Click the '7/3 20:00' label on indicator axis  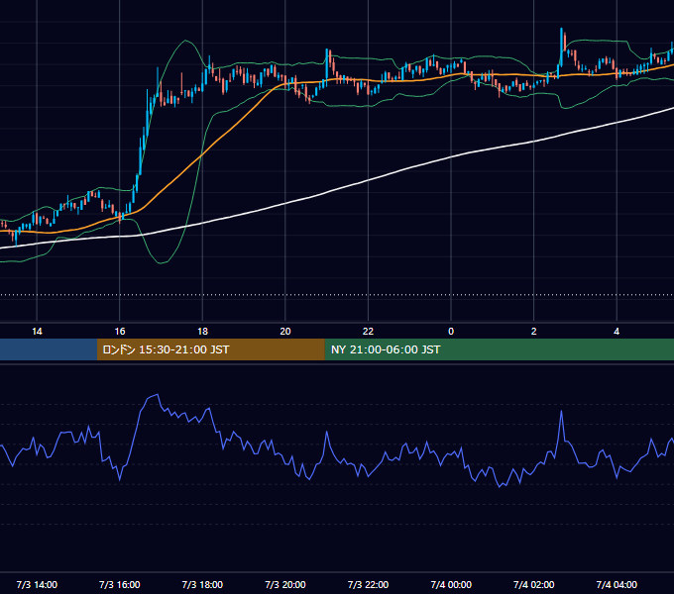285,584
